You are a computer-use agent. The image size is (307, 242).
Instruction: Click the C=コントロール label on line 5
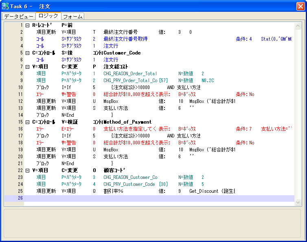pyautogui.click(x=44, y=53)
